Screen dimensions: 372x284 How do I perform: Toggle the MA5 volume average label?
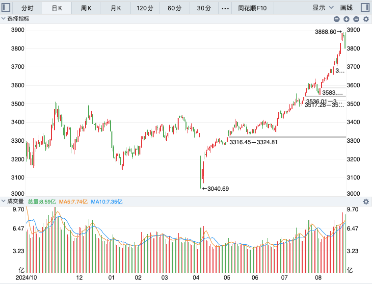73,202
